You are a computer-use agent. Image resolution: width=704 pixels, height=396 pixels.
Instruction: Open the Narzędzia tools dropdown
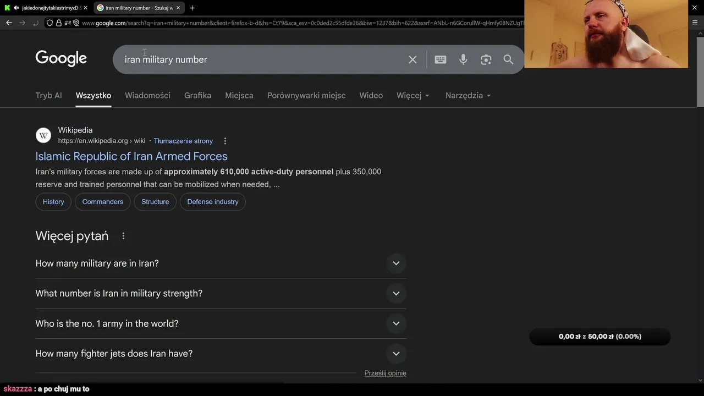(x=468, y=95)
